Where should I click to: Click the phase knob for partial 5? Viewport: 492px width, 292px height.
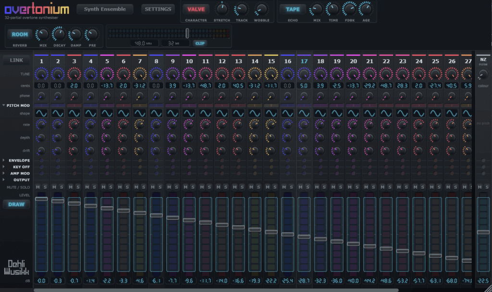107,96
